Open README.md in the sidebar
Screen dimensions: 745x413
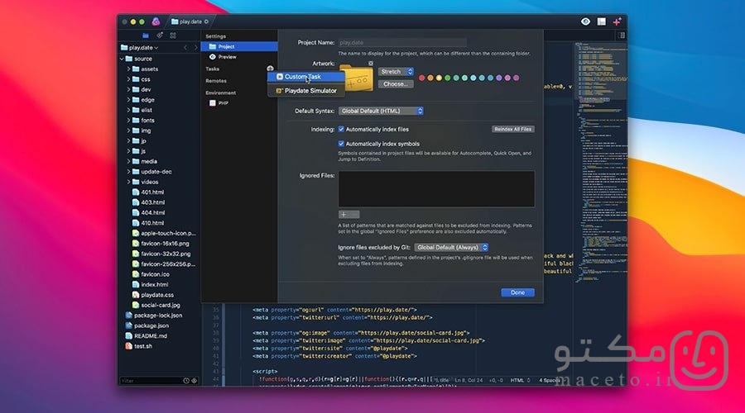pos(146,335)
